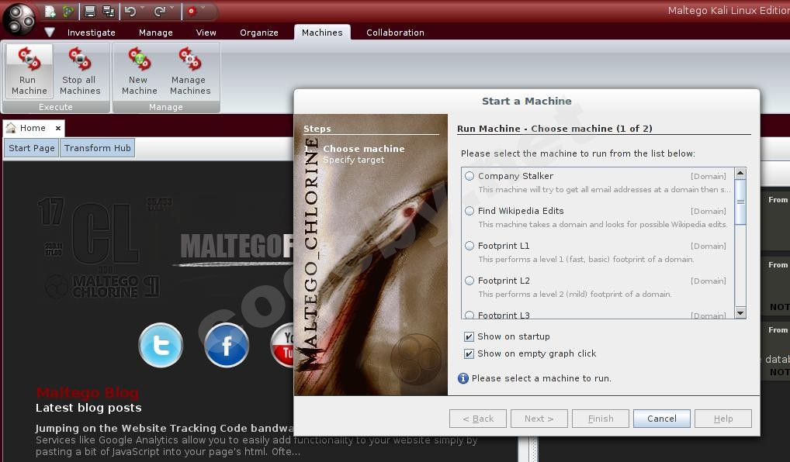790x462 pixels.
Task: Click the machine list scroll-down arrow
Action: [x=740, y=312]
